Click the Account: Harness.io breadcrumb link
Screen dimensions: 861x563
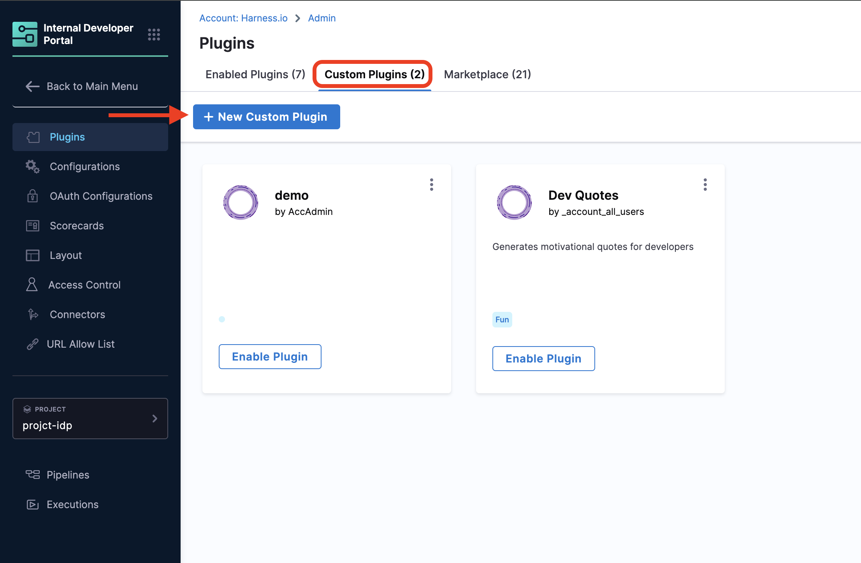(243, 18)
